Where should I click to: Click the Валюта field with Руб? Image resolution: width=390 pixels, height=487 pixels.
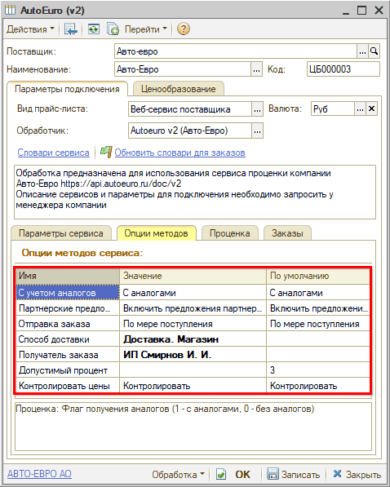coord(333,109)
